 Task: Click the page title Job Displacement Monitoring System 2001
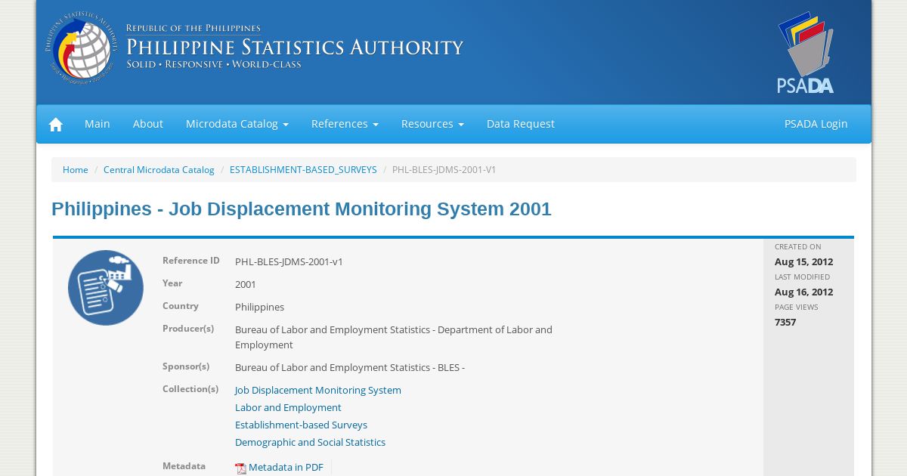pyautogui.click(x=302, y=209)
